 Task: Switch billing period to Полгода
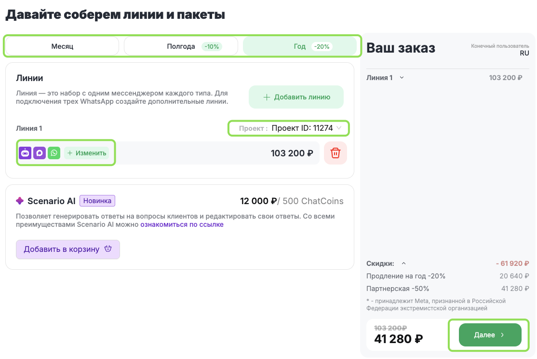(x=181, y=46)
